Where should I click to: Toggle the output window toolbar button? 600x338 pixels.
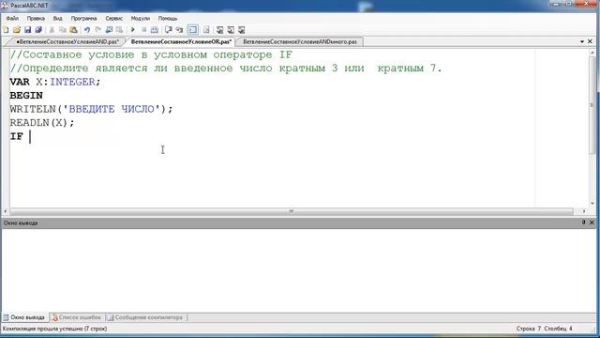(x=193, y=29)
